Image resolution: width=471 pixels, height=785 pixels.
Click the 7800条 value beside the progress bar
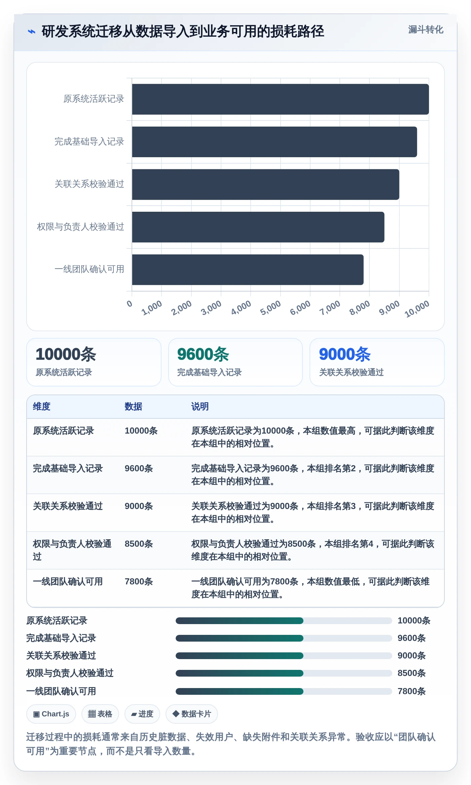[411, 691]
